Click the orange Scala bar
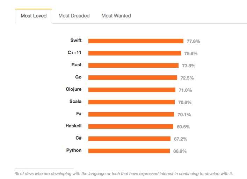Image resolution: width=247 pixels, height=179 pixels. tap(131, 102)
